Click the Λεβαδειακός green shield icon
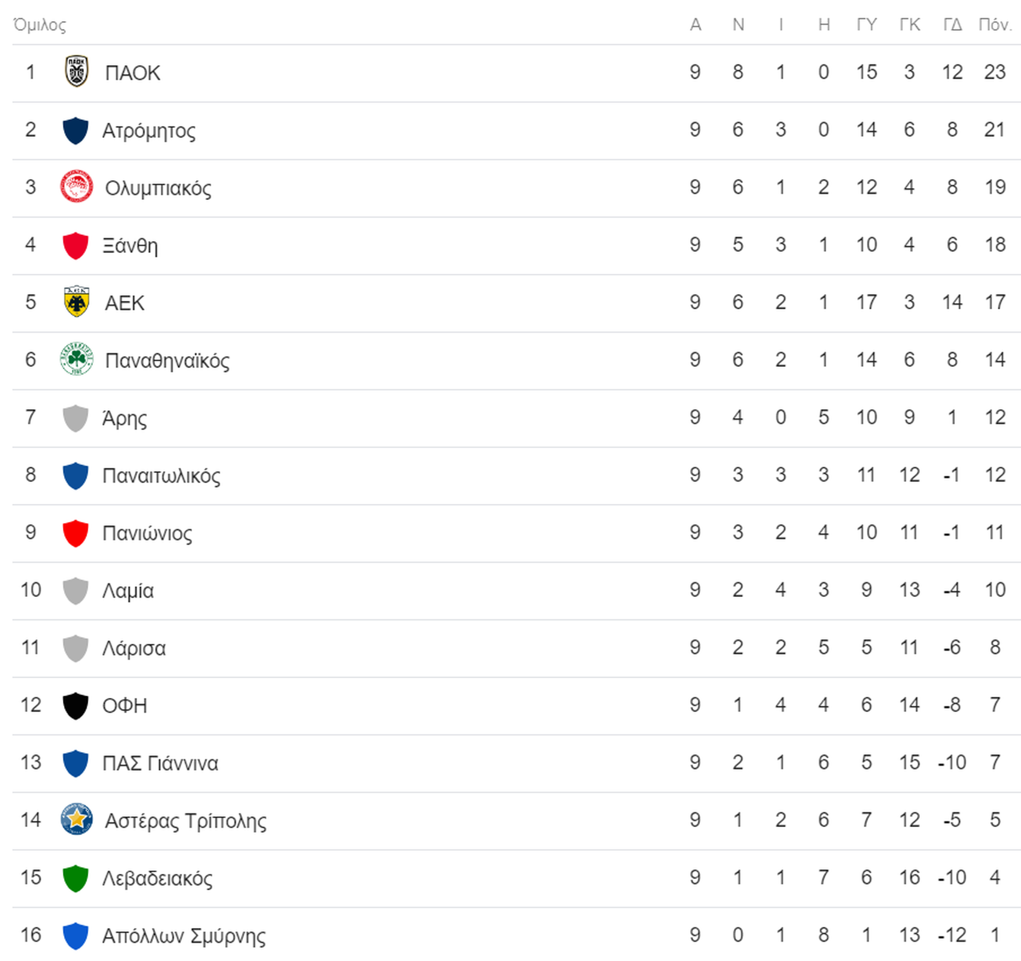Viewport: 1021px width, 961px height. pyautogui.click(x=76, y=879)
